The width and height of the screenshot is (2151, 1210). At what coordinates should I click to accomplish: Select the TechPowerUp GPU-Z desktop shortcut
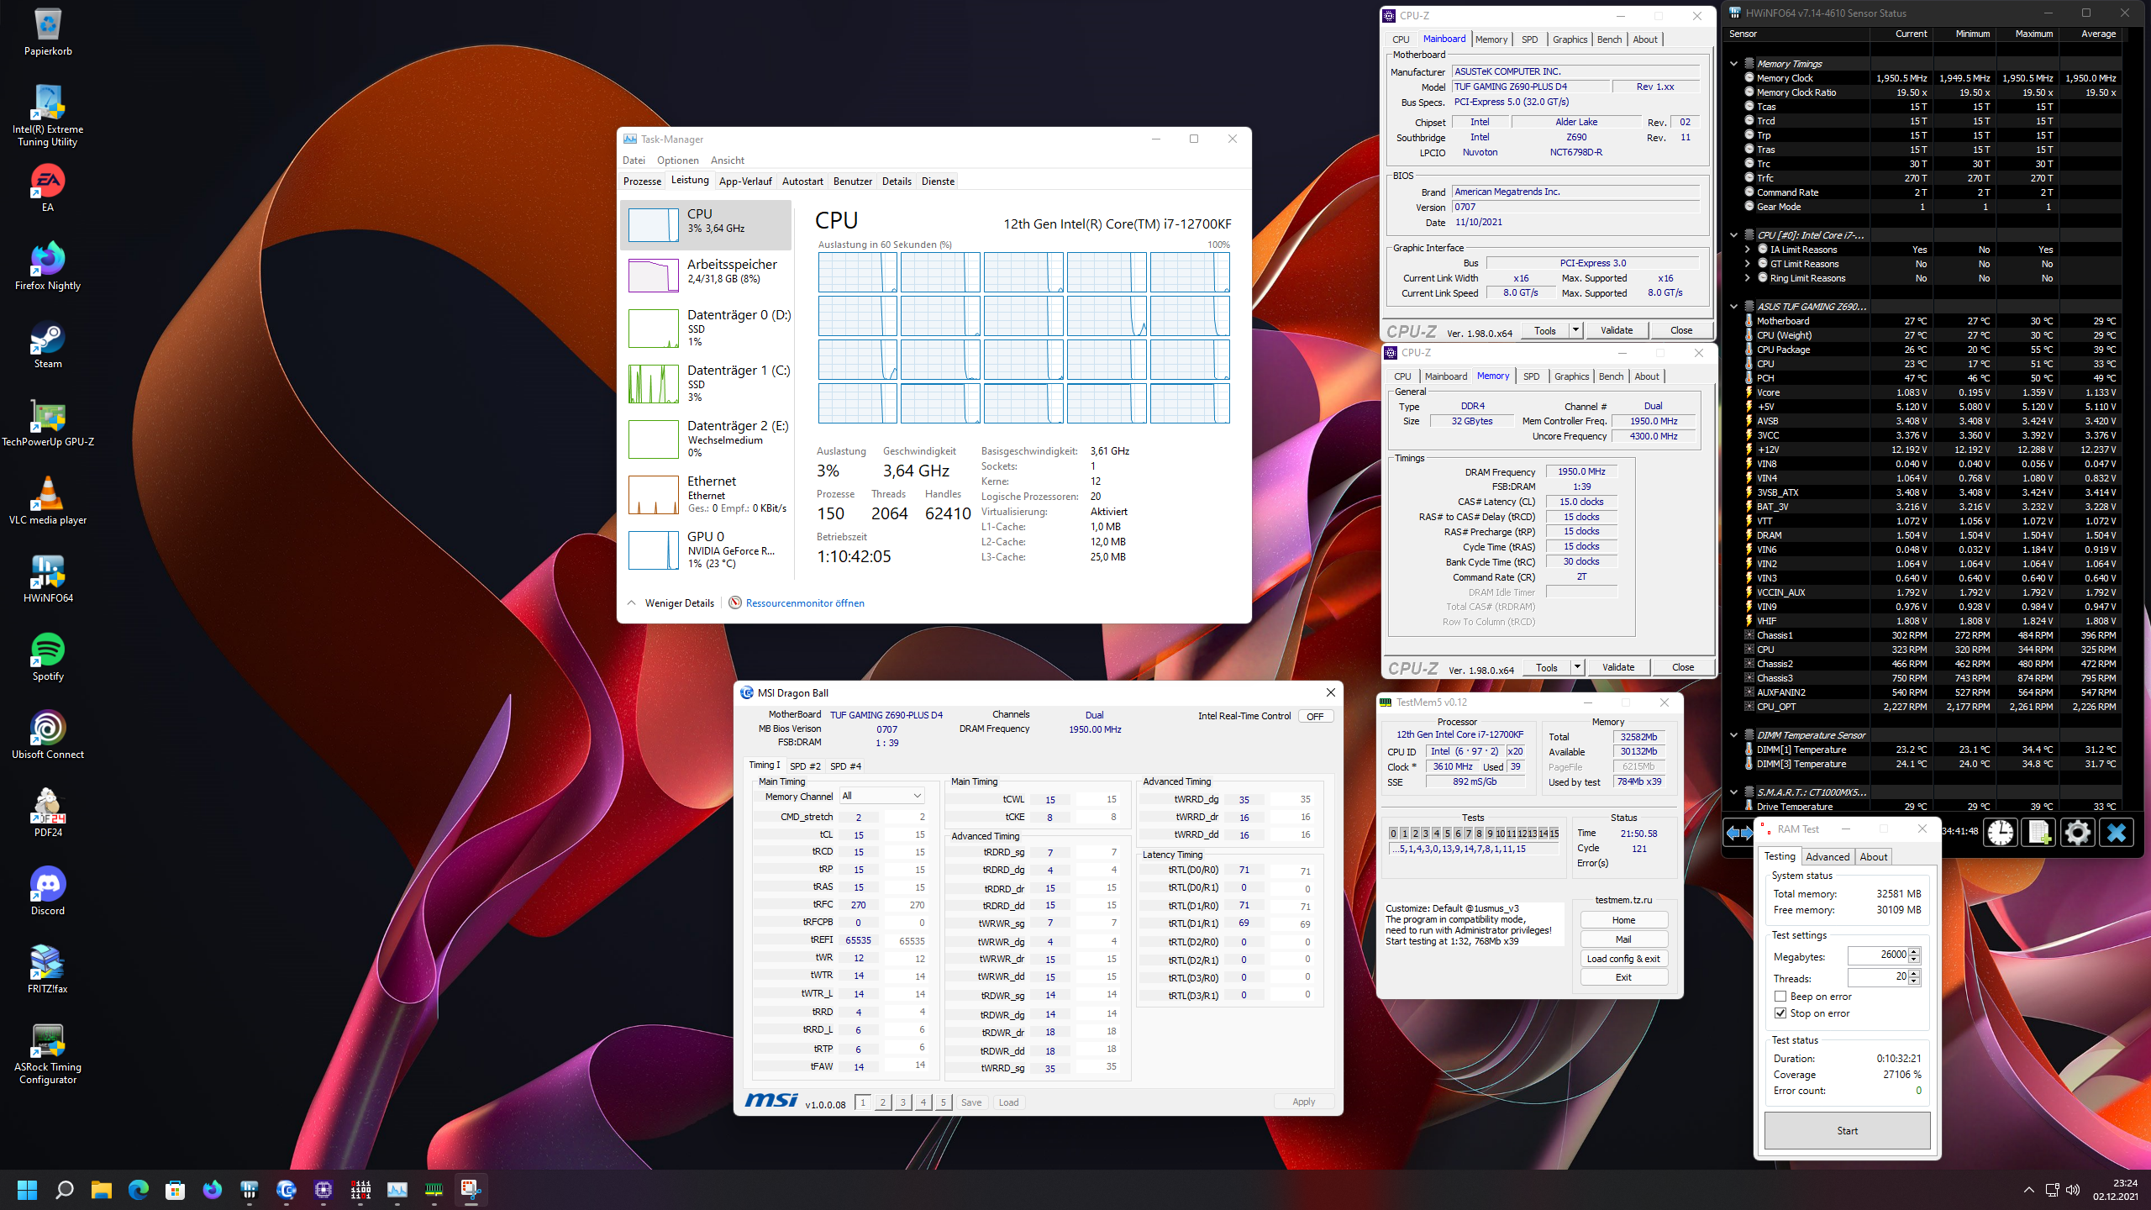point(48,423)
